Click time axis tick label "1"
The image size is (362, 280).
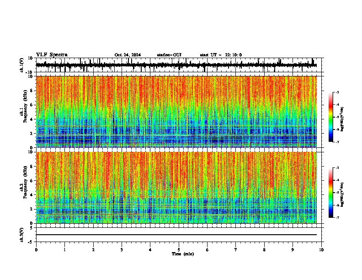point(64,250)
